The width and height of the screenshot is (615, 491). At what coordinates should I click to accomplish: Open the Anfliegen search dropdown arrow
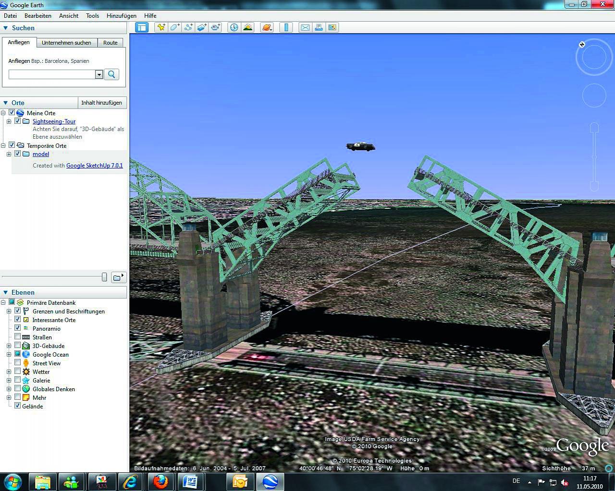coord(99,74)
